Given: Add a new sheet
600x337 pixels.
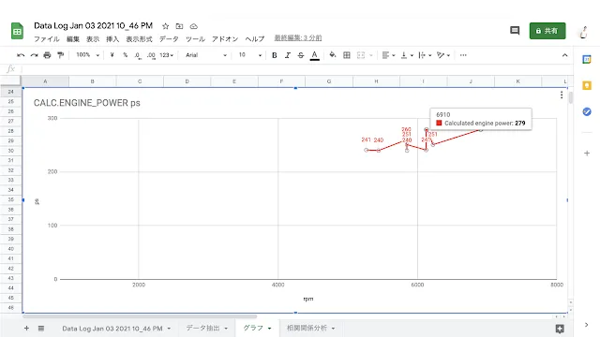Looking at the screenshot, I should [26, 329].
